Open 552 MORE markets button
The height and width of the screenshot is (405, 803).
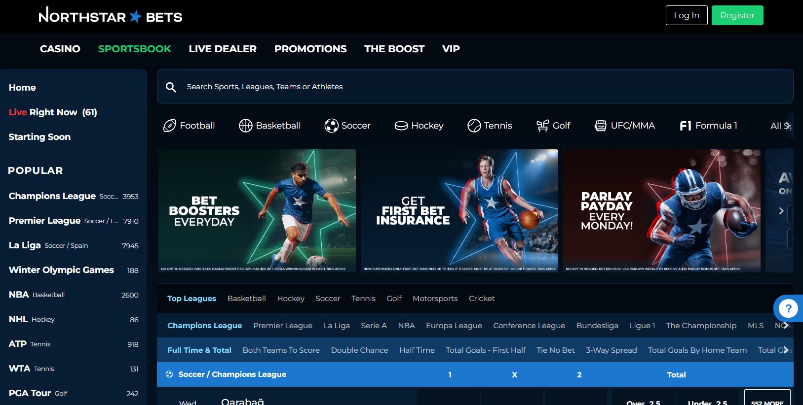[x=767, y=398]
